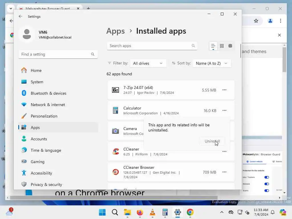
Task: Show hidden system tray icons
Action: click(x=222, y=212)
